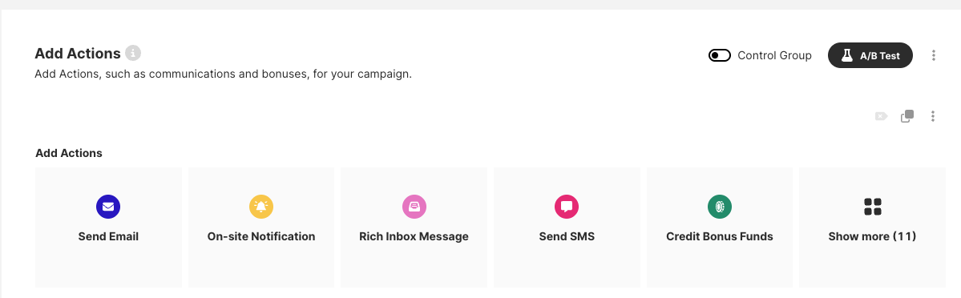Select the Send Email label
The height and width of the screenshot is (298, 961).
click(x=108, y=236)
